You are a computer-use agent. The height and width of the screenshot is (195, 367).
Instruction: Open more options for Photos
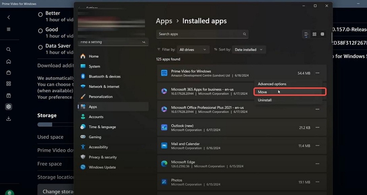pyautogui.click(x=317, y=182)
